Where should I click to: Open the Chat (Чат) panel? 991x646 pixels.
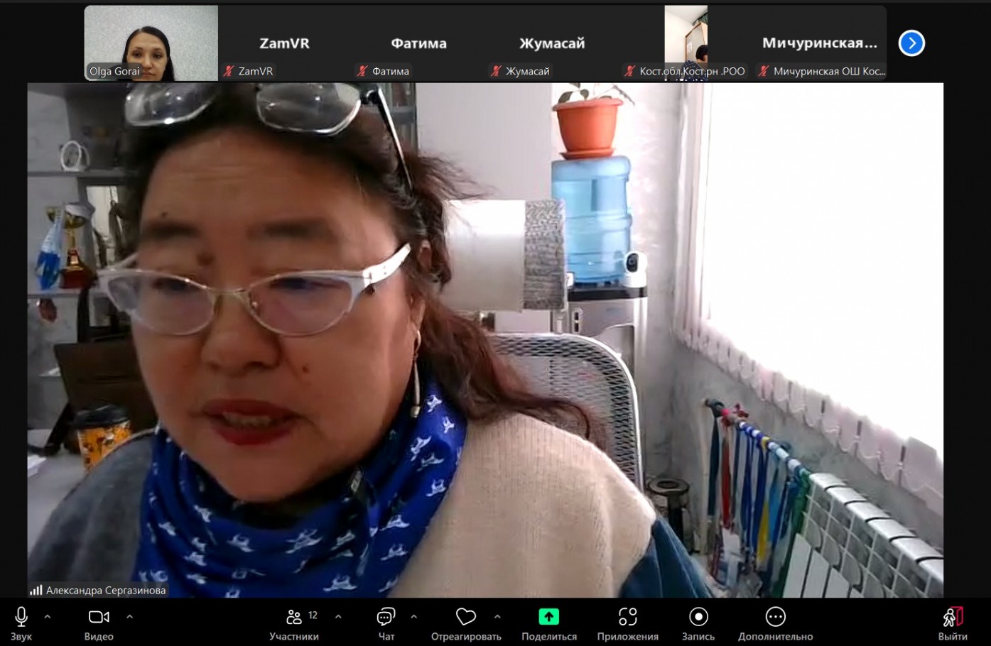pyautogui.click(x=386, y=618)
